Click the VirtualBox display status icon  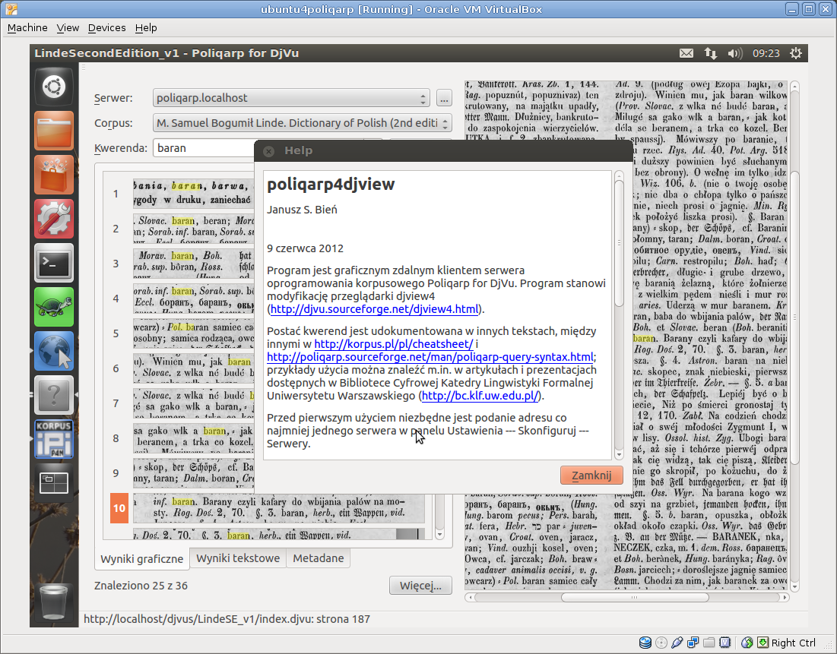click(725, 643)
